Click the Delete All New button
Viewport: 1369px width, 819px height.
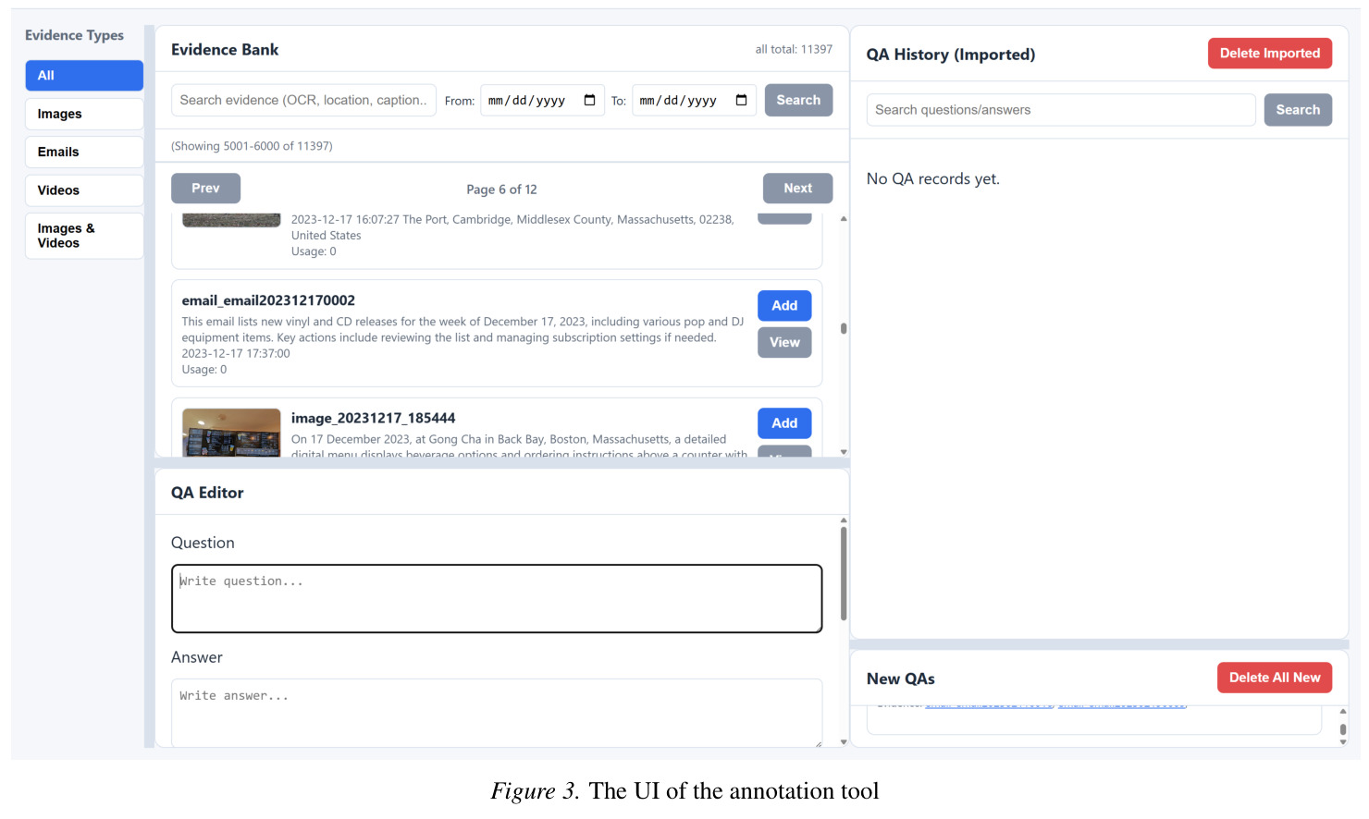pos(1275,678)
